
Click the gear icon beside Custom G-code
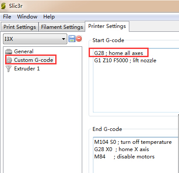(9, 60)
